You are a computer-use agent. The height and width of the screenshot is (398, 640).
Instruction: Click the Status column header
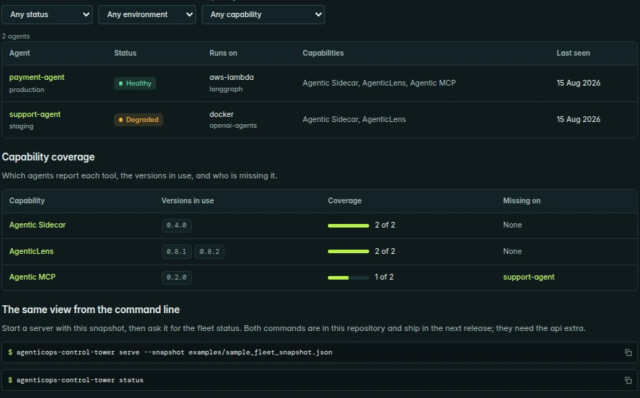(125, 53)
